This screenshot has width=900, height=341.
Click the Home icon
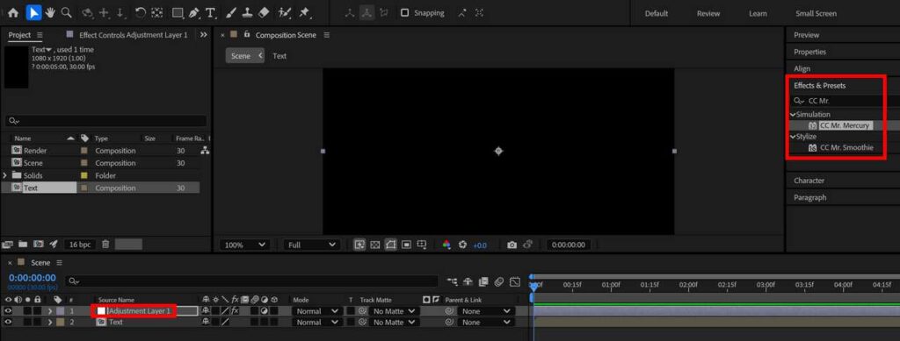point(12,12)
